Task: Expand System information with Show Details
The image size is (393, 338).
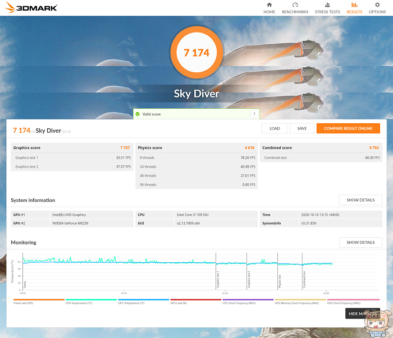Action: click(x=360, y=200)
